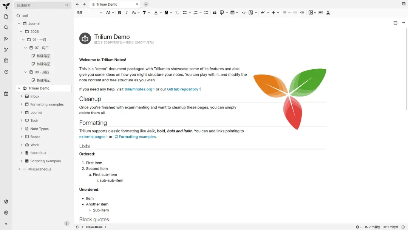The width and height of the screenshot is (408, 230).
Task: Open settings gear in launcher bar
Action: pos(6,213)
